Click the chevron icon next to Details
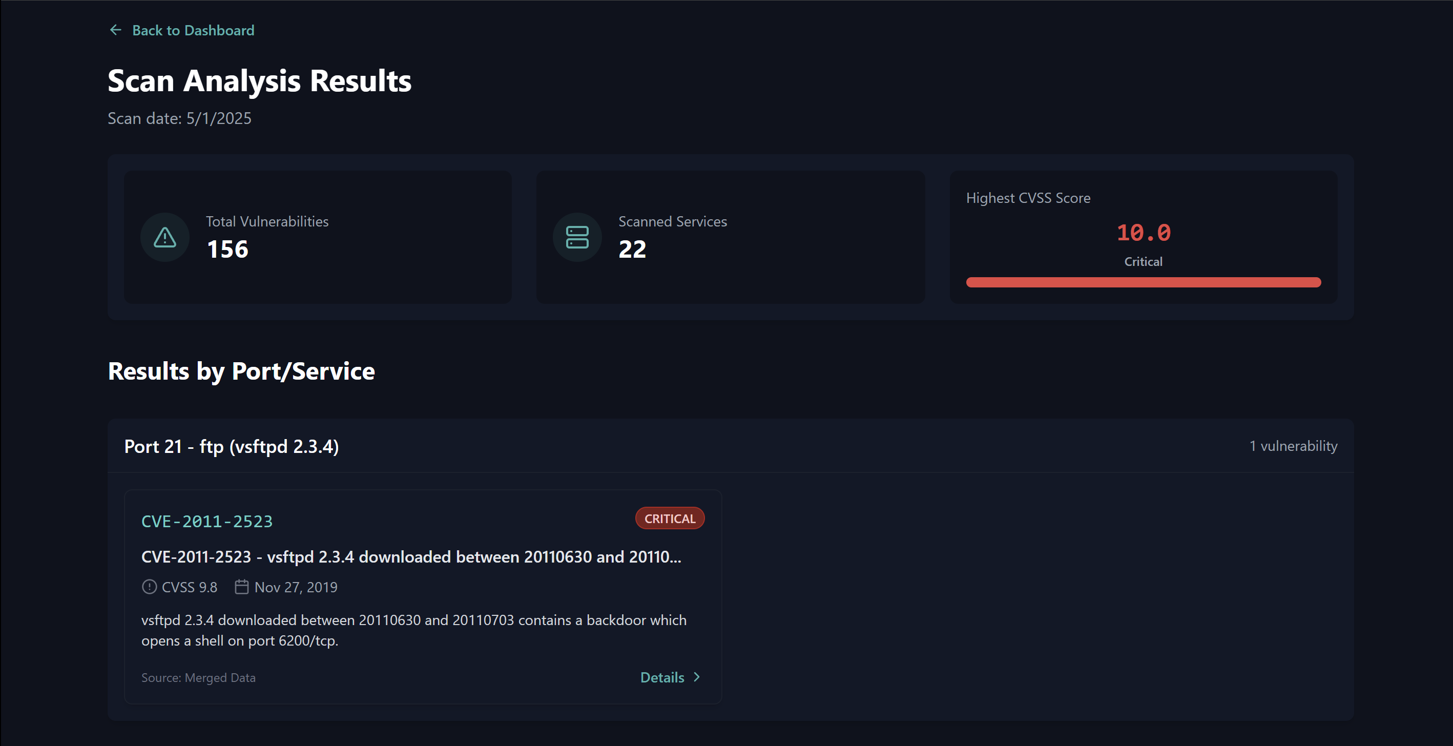The height and width of the screenshot is (746, 1453). click(697, 677)
